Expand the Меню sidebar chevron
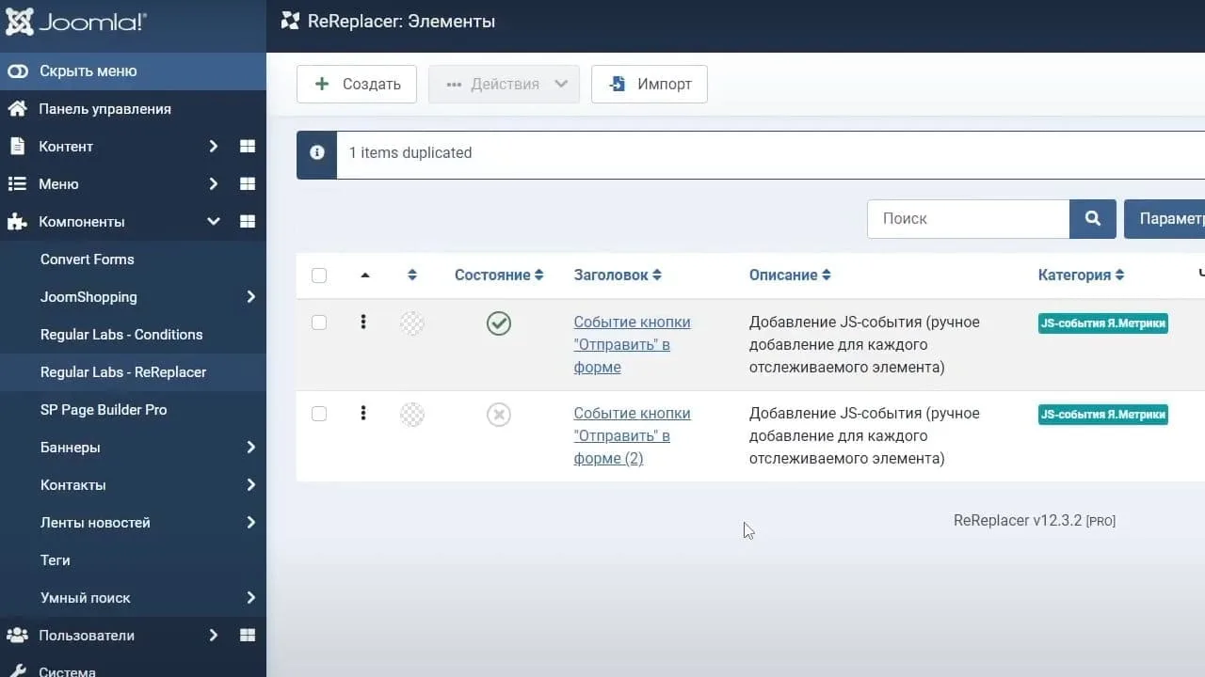This screenshot has width=1205, height=677. [214, 184]
